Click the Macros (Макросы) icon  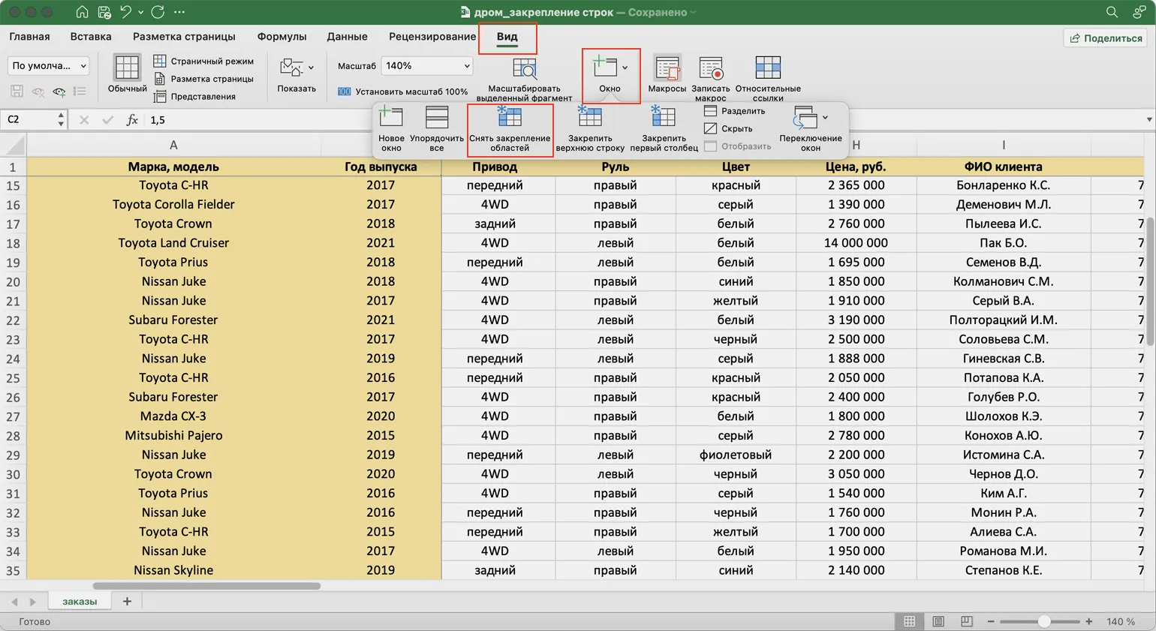[x=667, y=69]
